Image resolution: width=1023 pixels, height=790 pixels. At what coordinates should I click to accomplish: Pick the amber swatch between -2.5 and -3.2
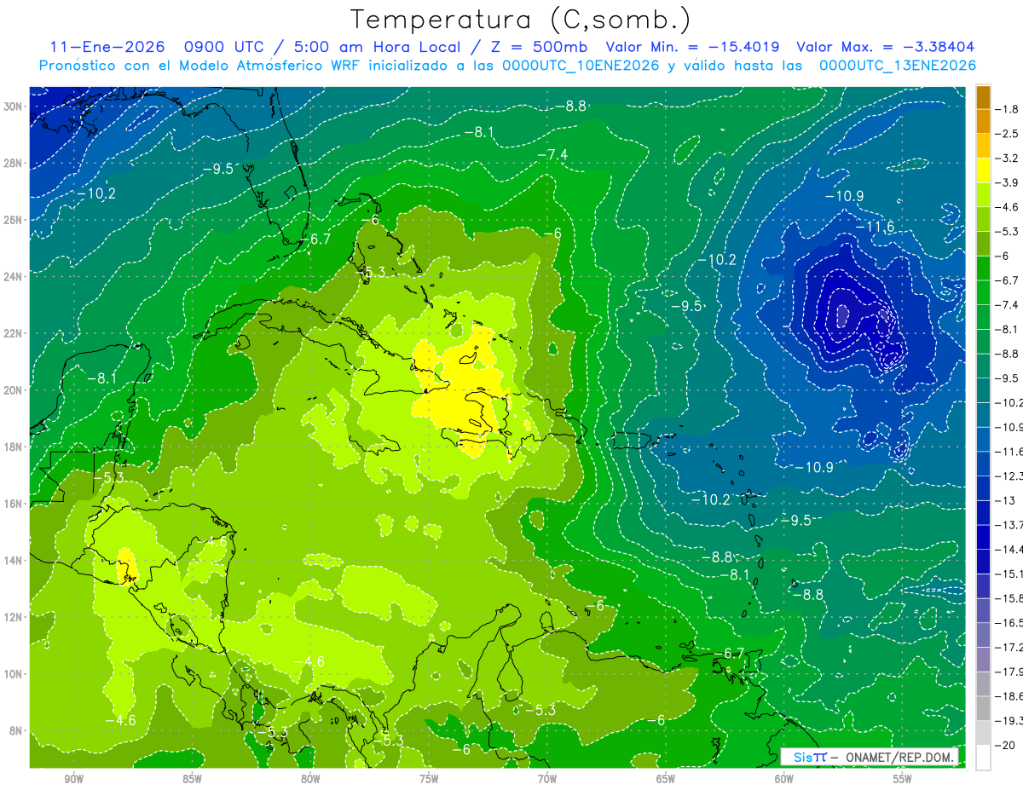tap(983, 146)
